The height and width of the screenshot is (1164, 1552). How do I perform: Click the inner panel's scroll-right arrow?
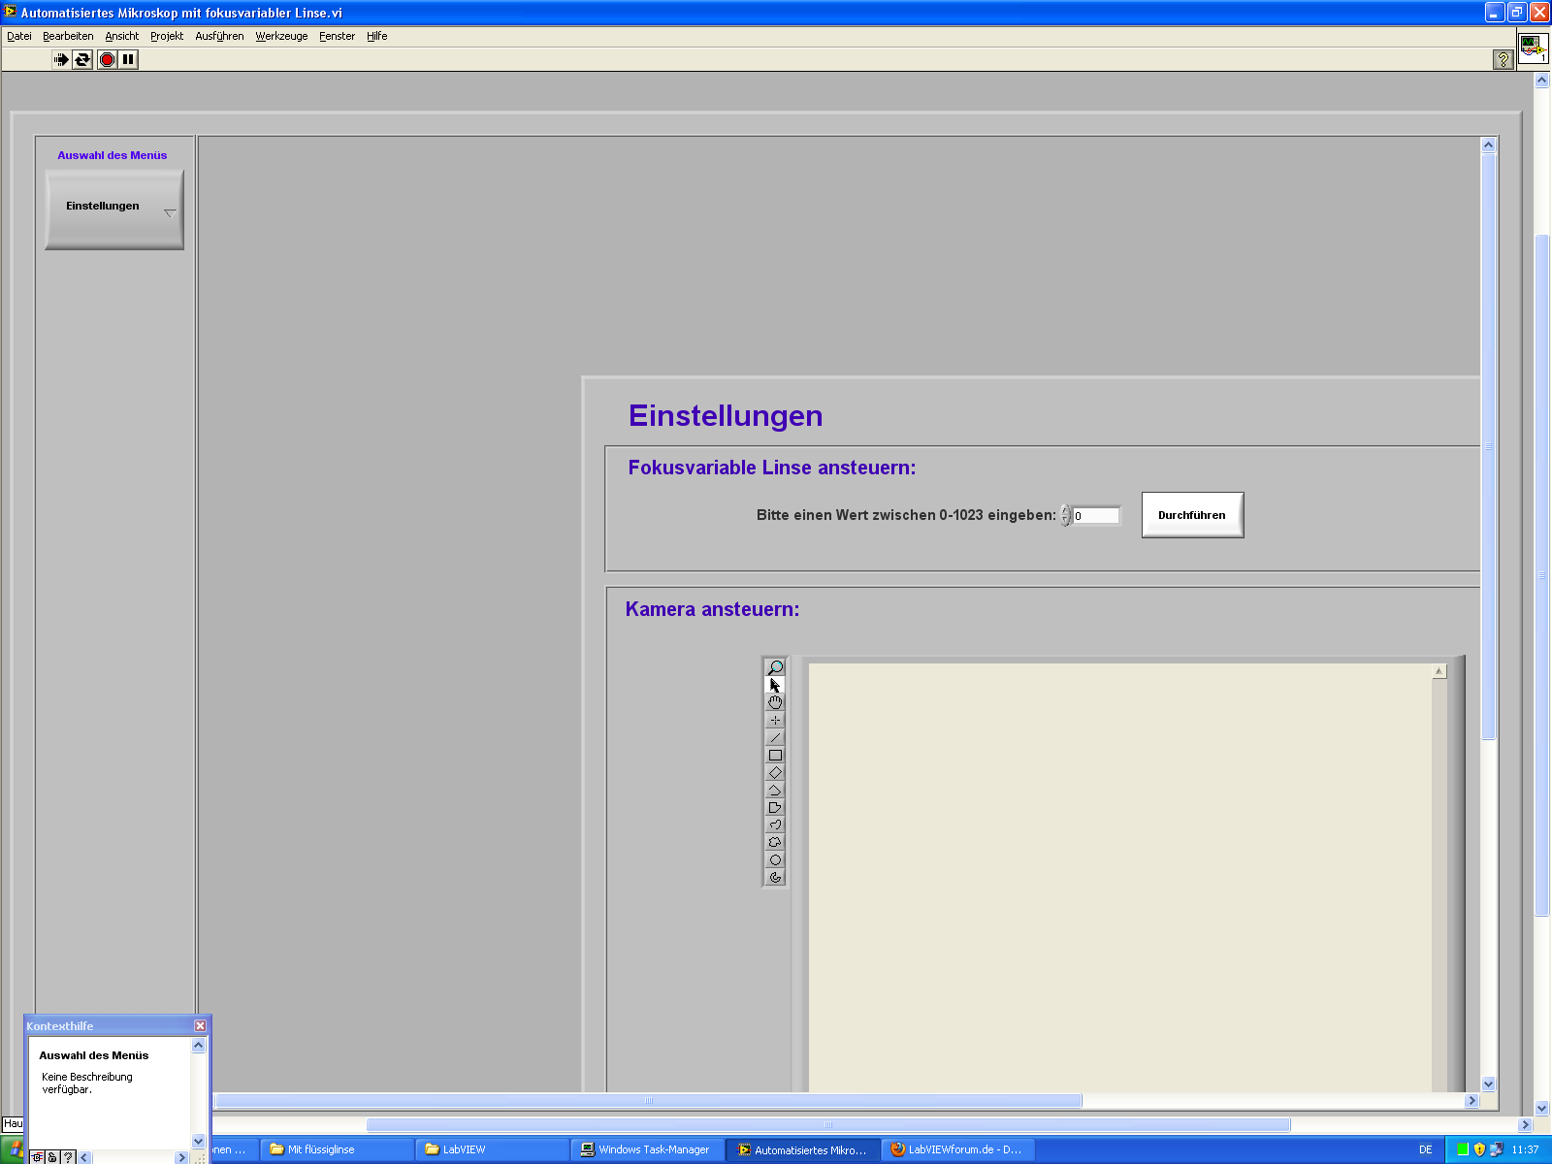pyautogui.click(x=1471, y=1101)
